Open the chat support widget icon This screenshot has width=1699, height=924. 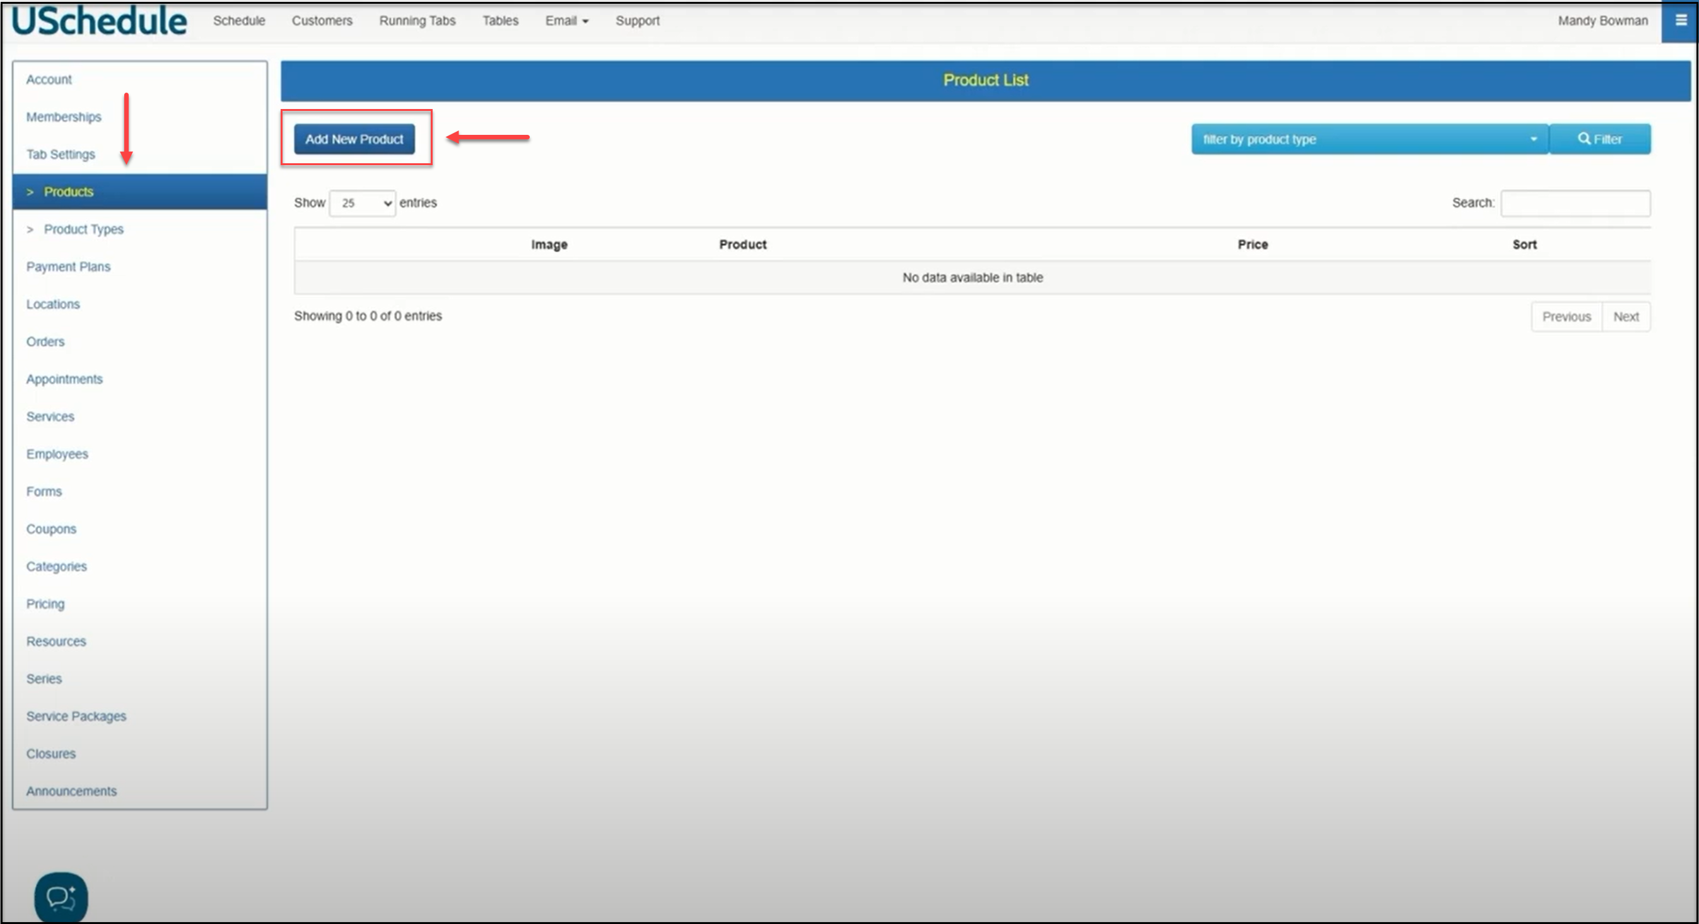tap(61, 898)
